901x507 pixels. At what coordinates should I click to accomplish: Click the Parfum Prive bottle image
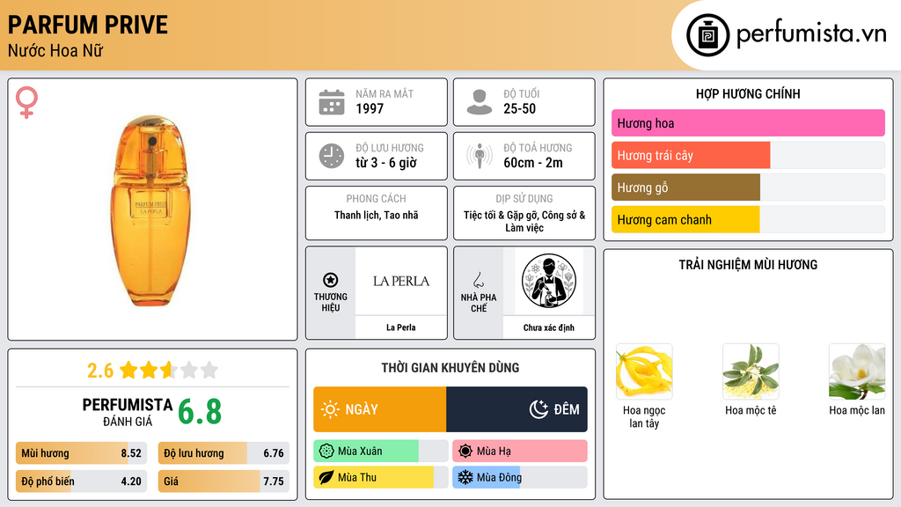(150, 210)
